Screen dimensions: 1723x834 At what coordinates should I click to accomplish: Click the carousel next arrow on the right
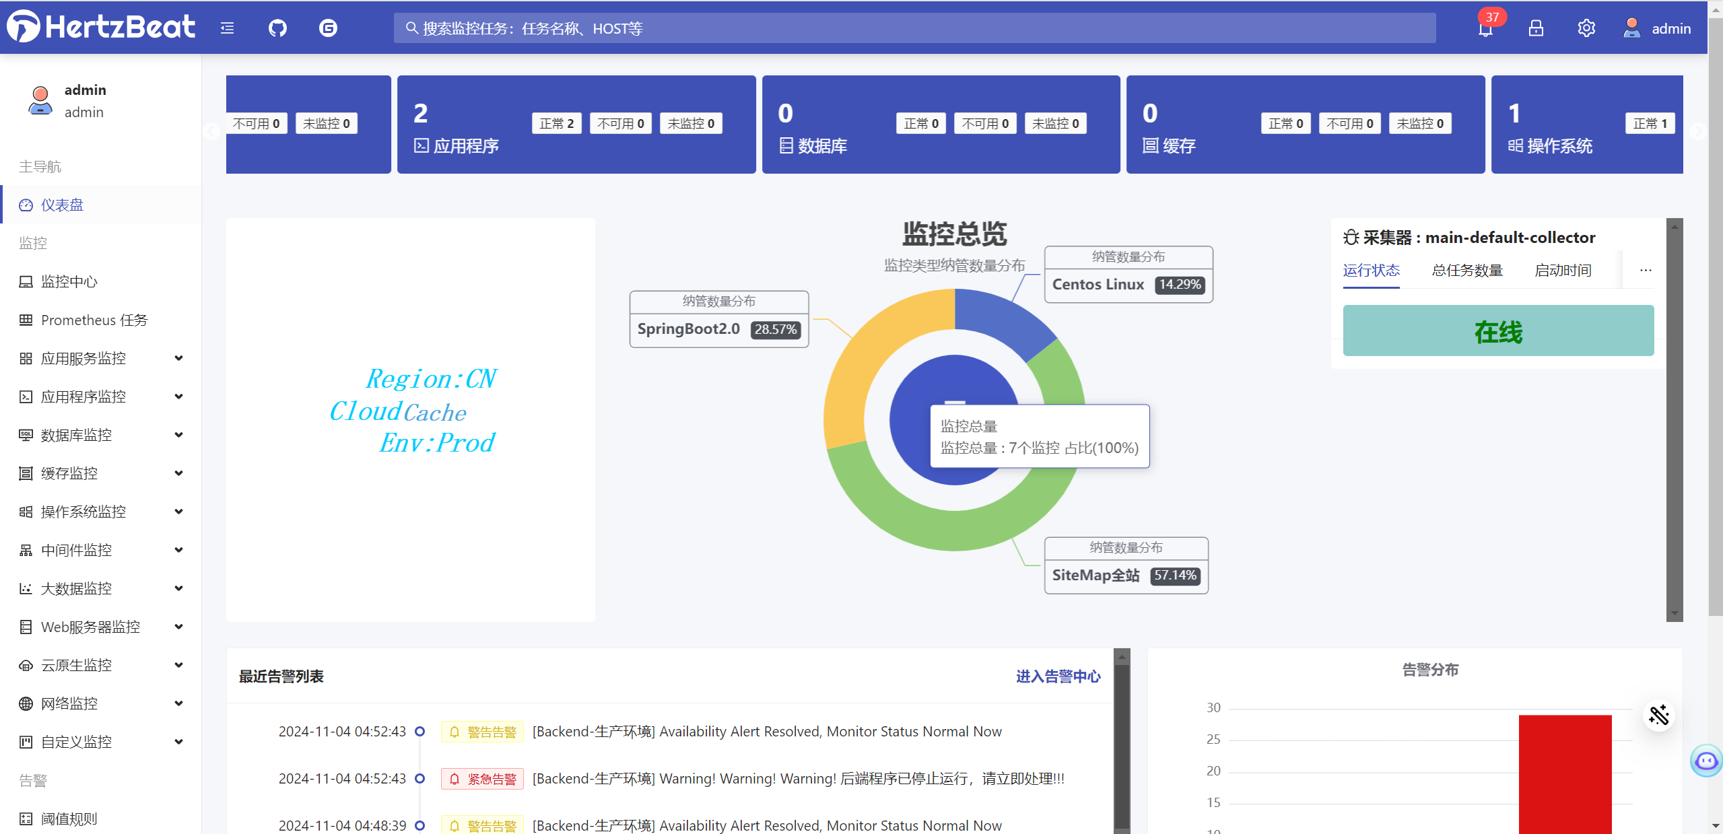pyautogui.click(x=1697, y=131)
